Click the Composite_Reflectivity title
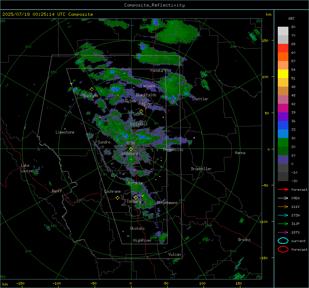Screen dimensions: 309x288 154,5
